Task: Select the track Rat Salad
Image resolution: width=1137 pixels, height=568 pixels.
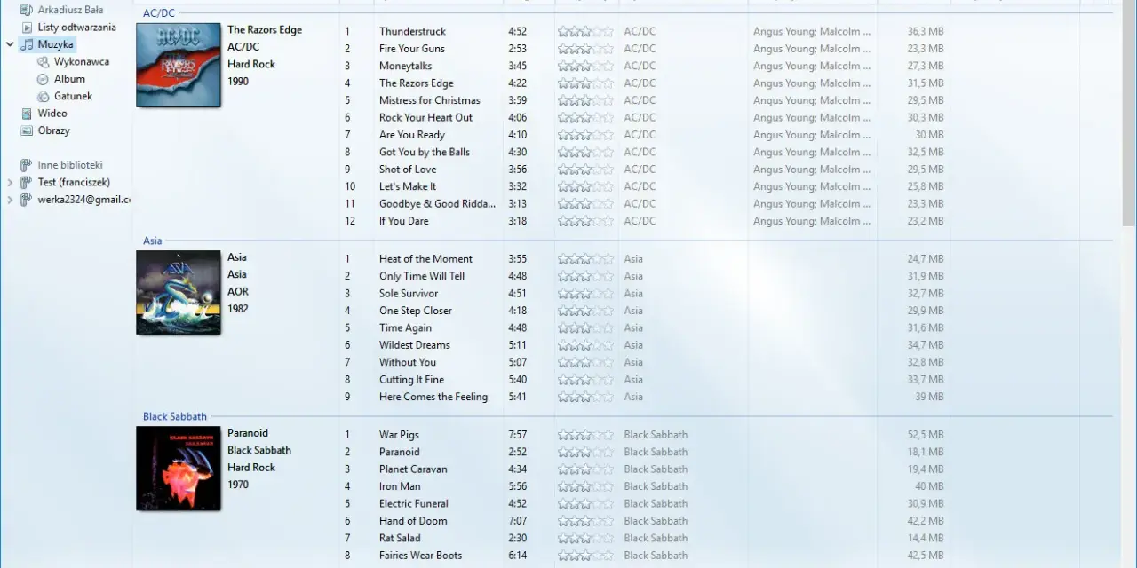Action: (400, 538)
